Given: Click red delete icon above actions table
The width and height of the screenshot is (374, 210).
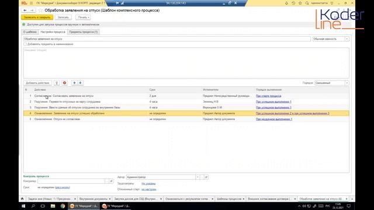Looking at the screenshot, I should point(64,83).
